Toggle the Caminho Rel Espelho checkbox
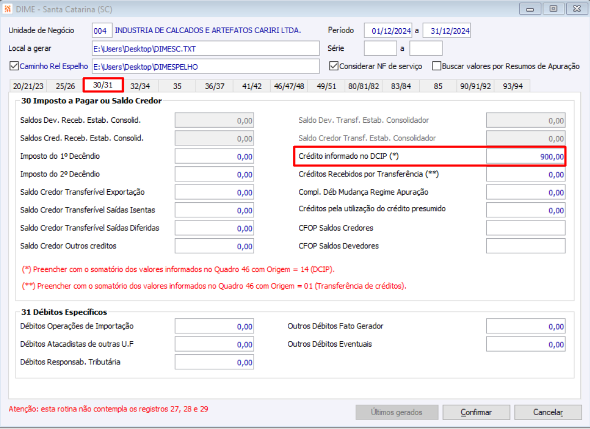590x429 pixels. click(14, 66)
